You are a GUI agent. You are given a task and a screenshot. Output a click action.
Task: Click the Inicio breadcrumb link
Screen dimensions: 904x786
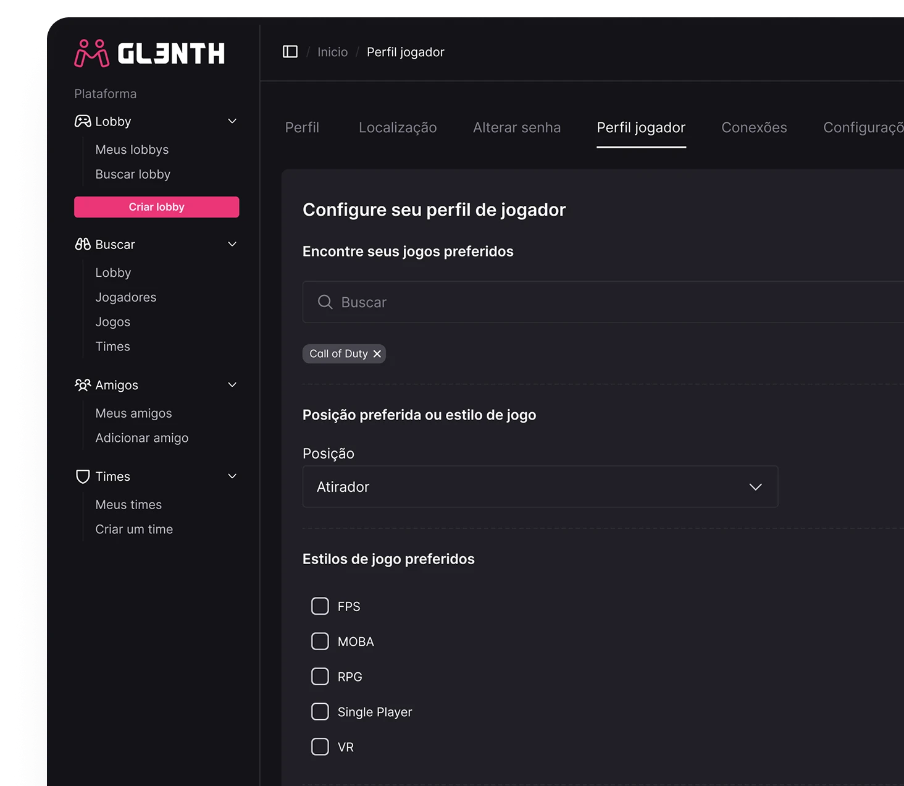(x=332, y=52)
